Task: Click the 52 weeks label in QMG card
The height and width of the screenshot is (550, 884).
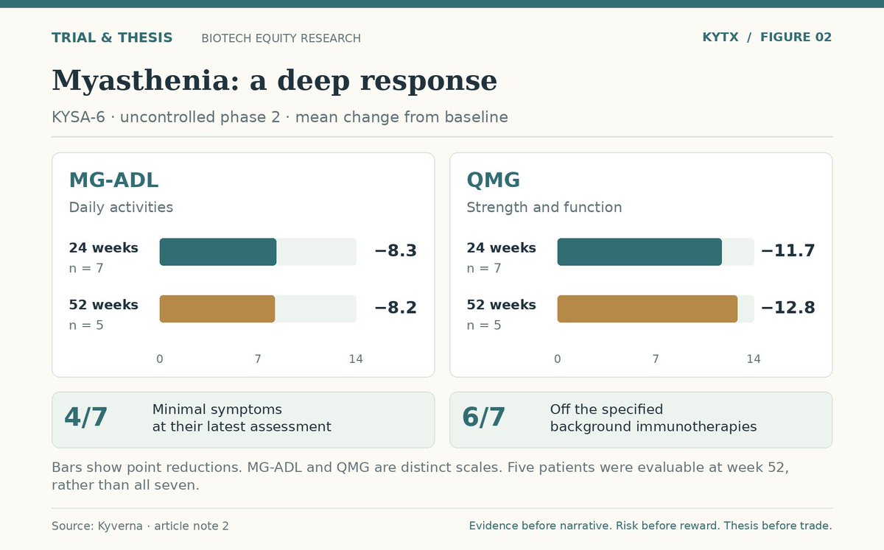Action: [501, 305]
